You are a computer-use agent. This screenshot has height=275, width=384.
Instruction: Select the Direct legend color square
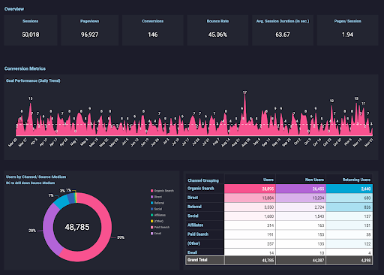(151, 197)
